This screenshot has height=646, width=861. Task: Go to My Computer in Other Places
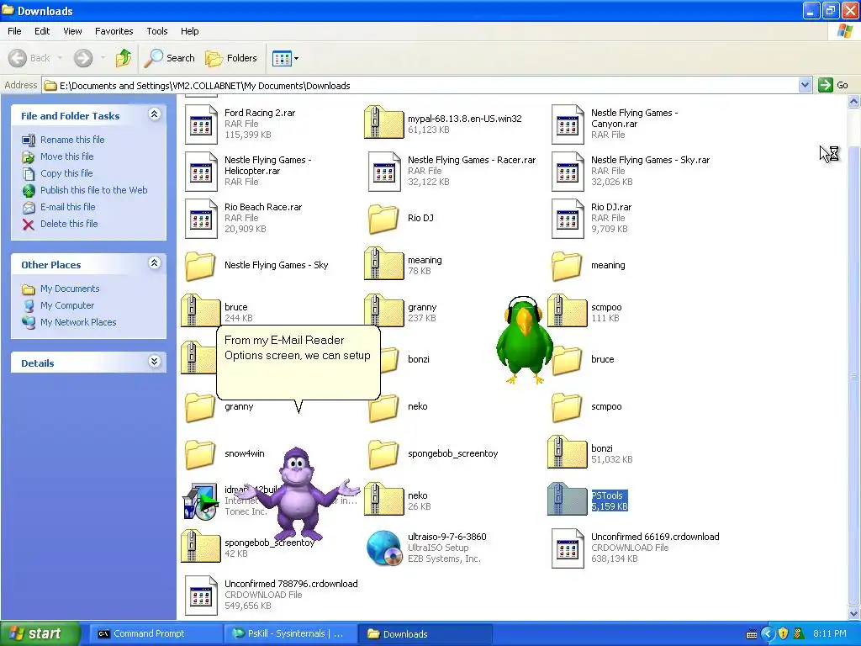(x=67, y=305)
